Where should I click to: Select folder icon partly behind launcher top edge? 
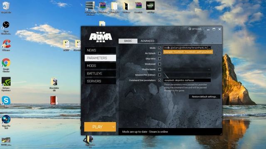coord(102,24)
